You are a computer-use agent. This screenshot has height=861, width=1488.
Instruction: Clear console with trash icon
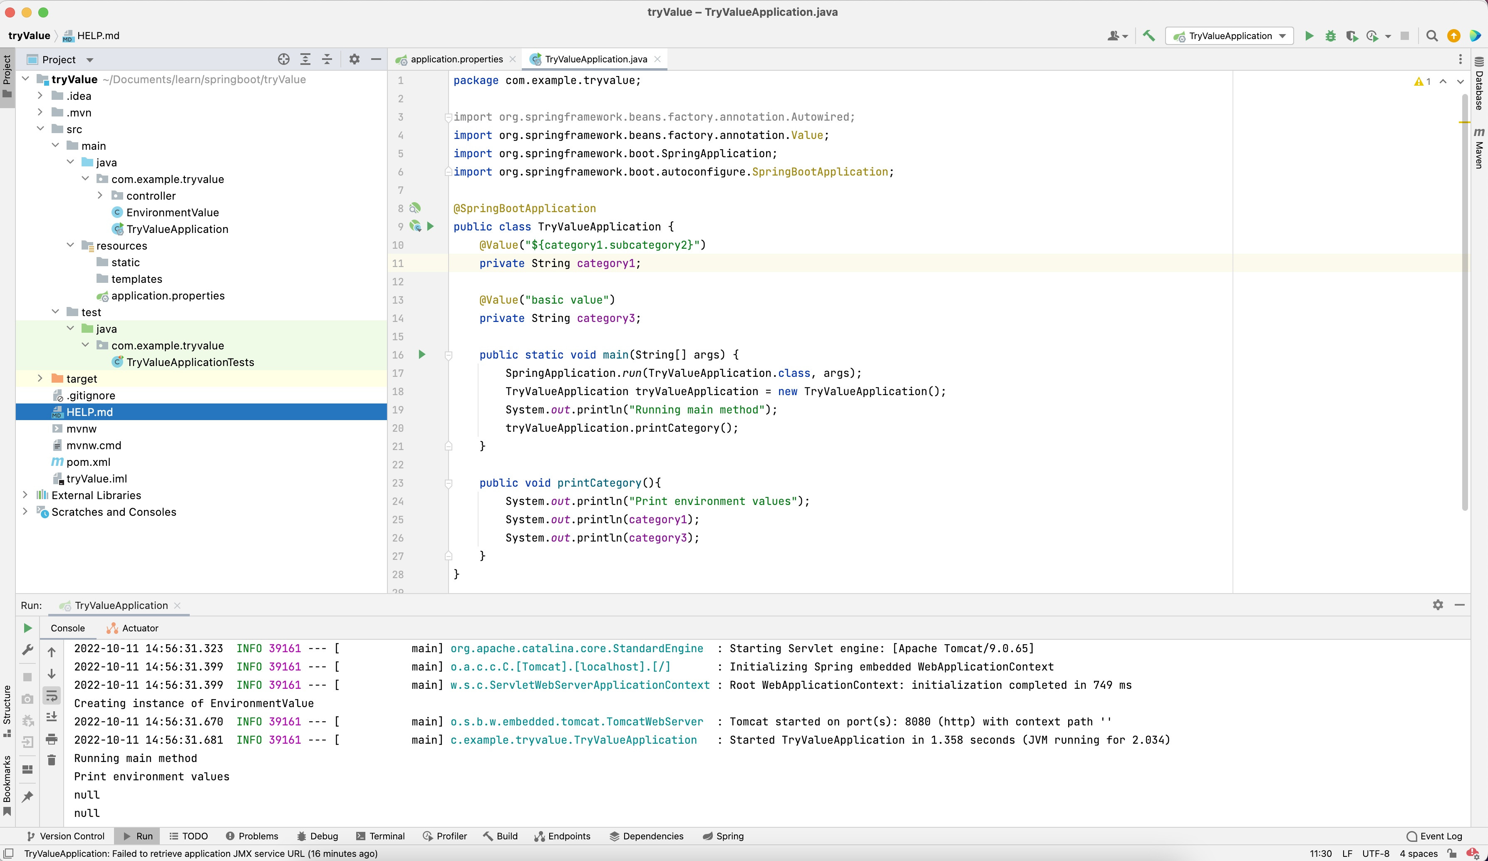point(51,760)
